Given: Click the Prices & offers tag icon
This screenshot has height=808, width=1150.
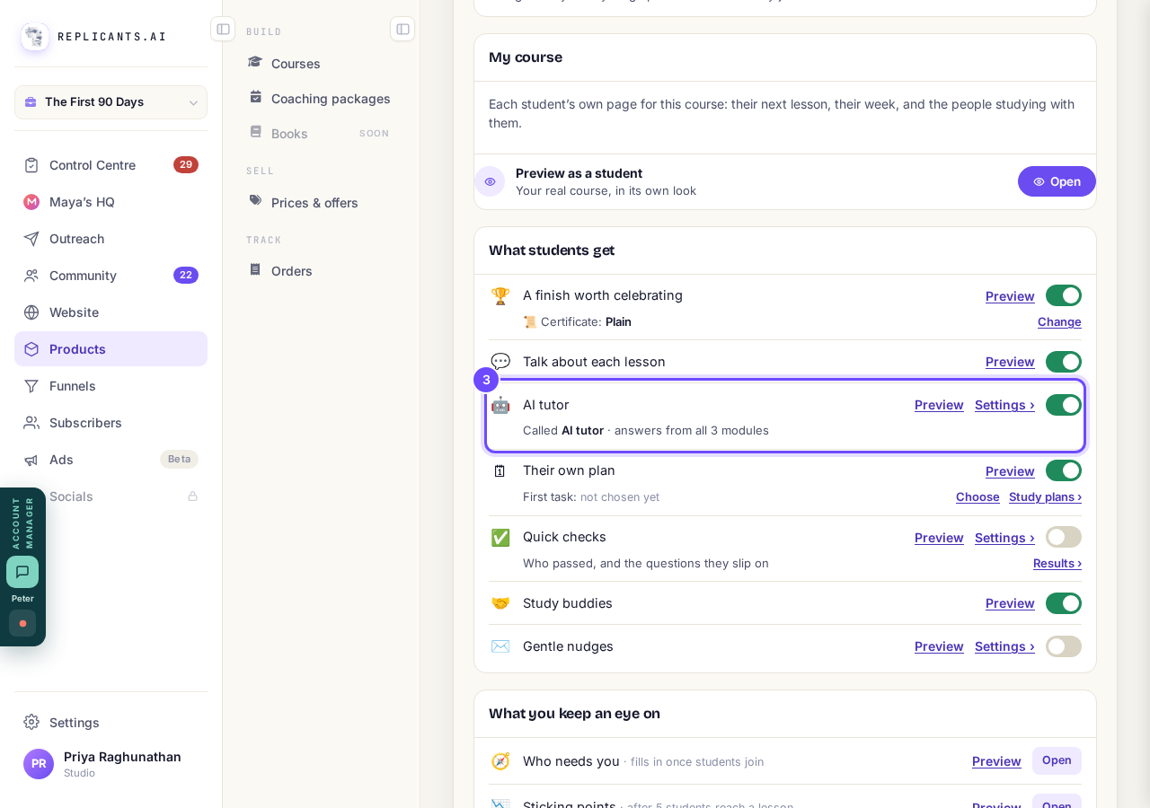Looking at the screenshot, I should click(256, 201).
